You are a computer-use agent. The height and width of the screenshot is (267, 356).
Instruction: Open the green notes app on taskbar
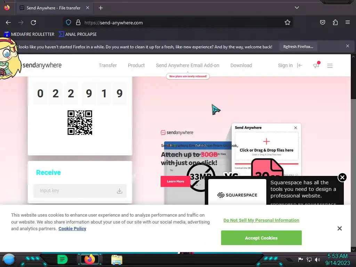pyautogui.click(x=63, y=259)
